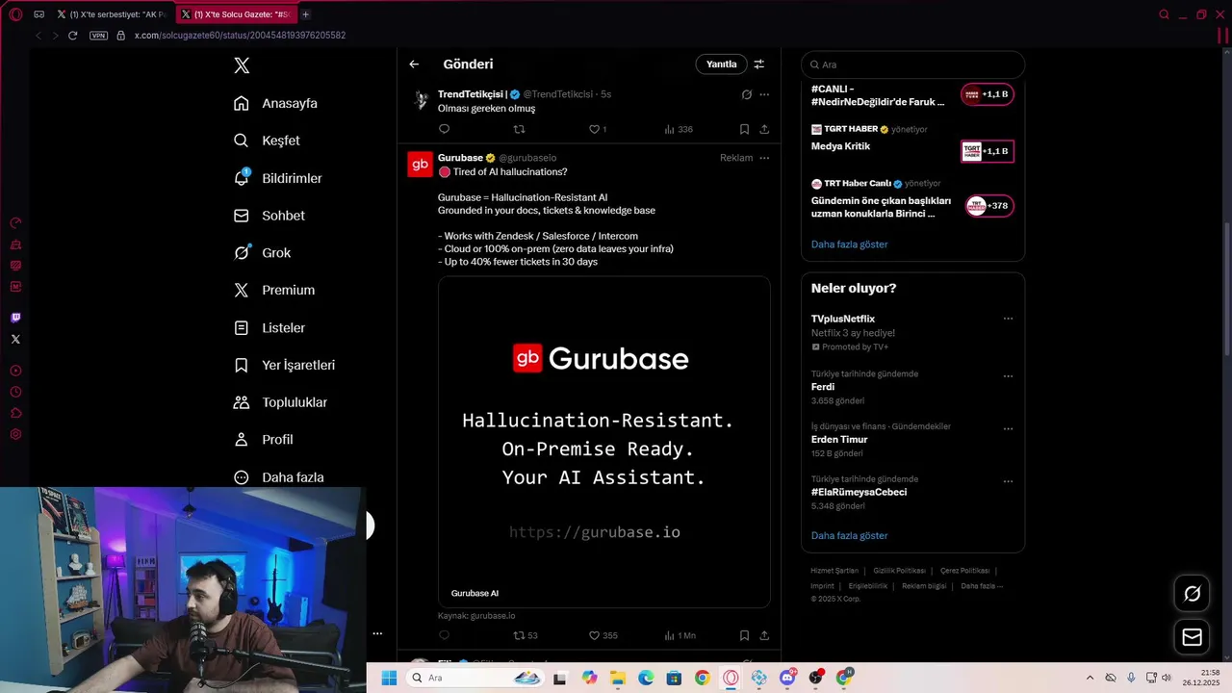Open Twitch in the Opera sidebar
This screenshot has height=693, width=1232.
(15, 318)
